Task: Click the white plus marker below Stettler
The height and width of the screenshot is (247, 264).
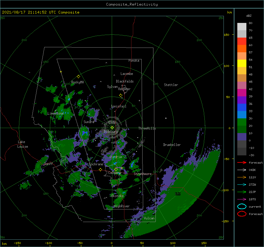Action: [x=166, y=118]
